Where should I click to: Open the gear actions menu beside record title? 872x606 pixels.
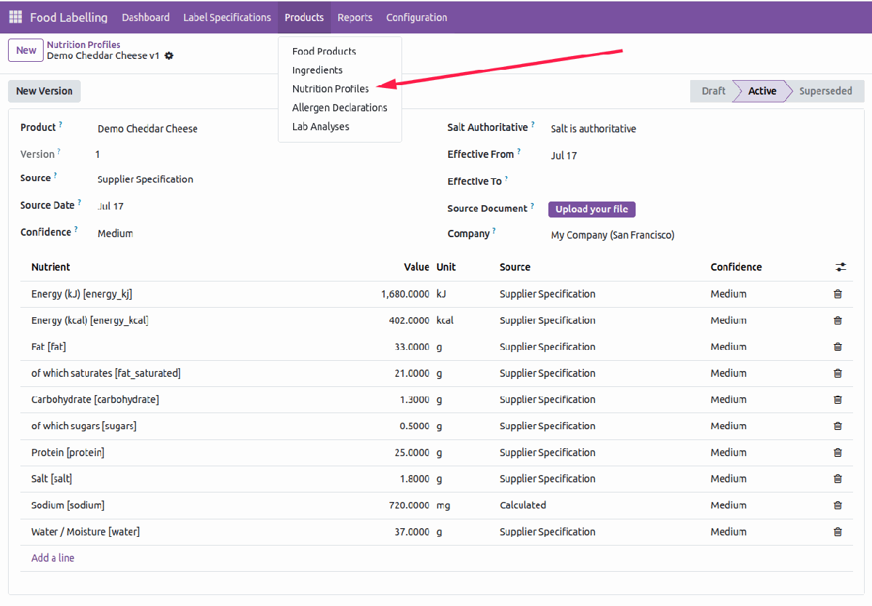tap(169, 55)
